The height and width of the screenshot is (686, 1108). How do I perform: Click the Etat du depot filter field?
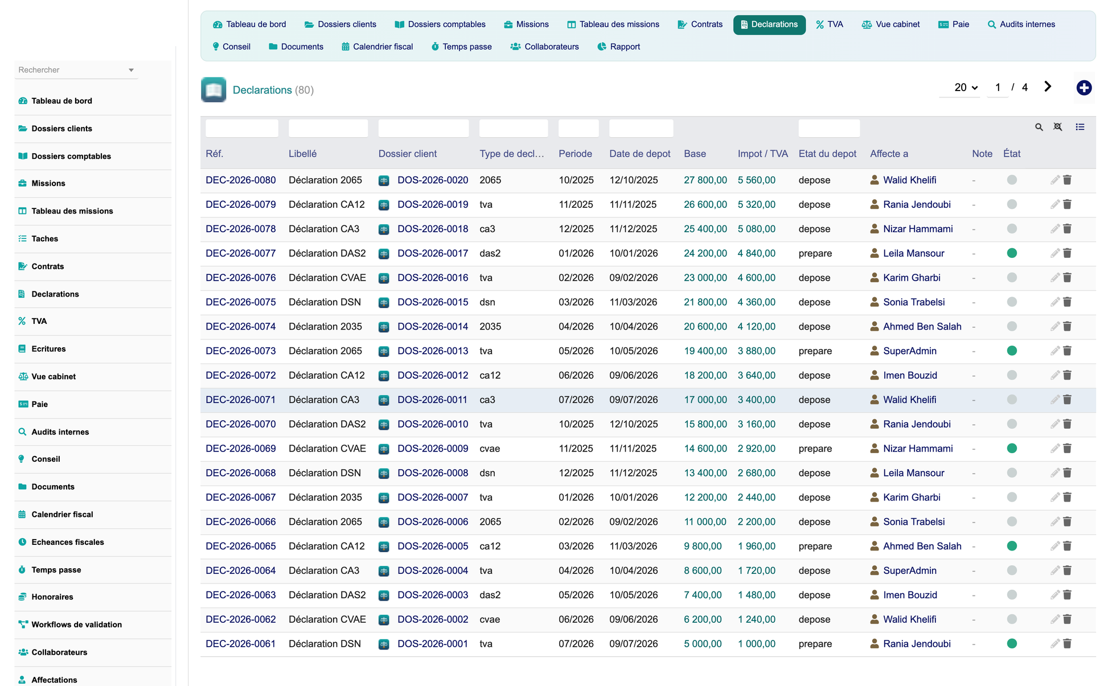click(x=829, y=128)
